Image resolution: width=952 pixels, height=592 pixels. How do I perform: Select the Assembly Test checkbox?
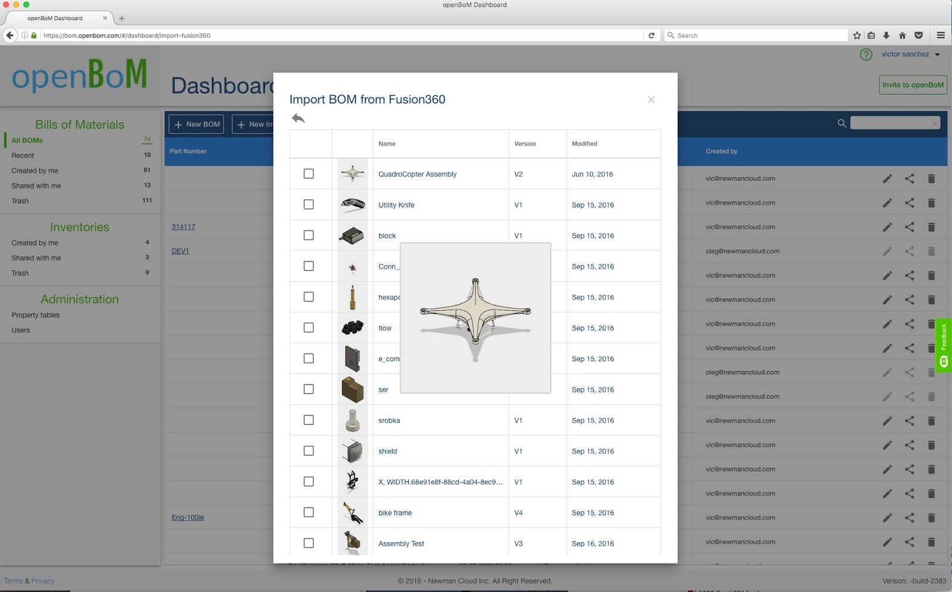click(x=308, y=543)
